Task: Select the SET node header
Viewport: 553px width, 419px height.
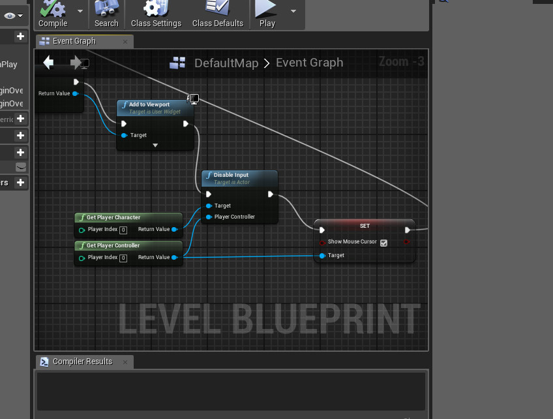Action: point(365,226)
